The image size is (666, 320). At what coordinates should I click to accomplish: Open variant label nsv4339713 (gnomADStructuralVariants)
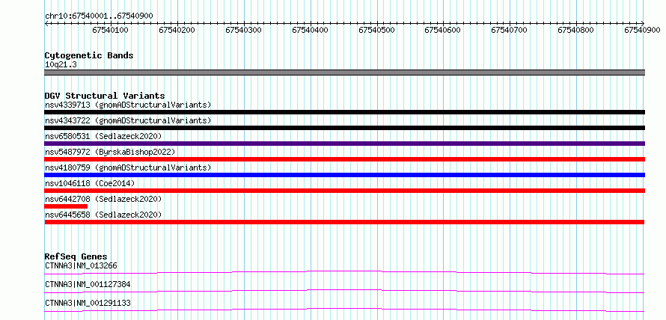(x=128, y=105)
